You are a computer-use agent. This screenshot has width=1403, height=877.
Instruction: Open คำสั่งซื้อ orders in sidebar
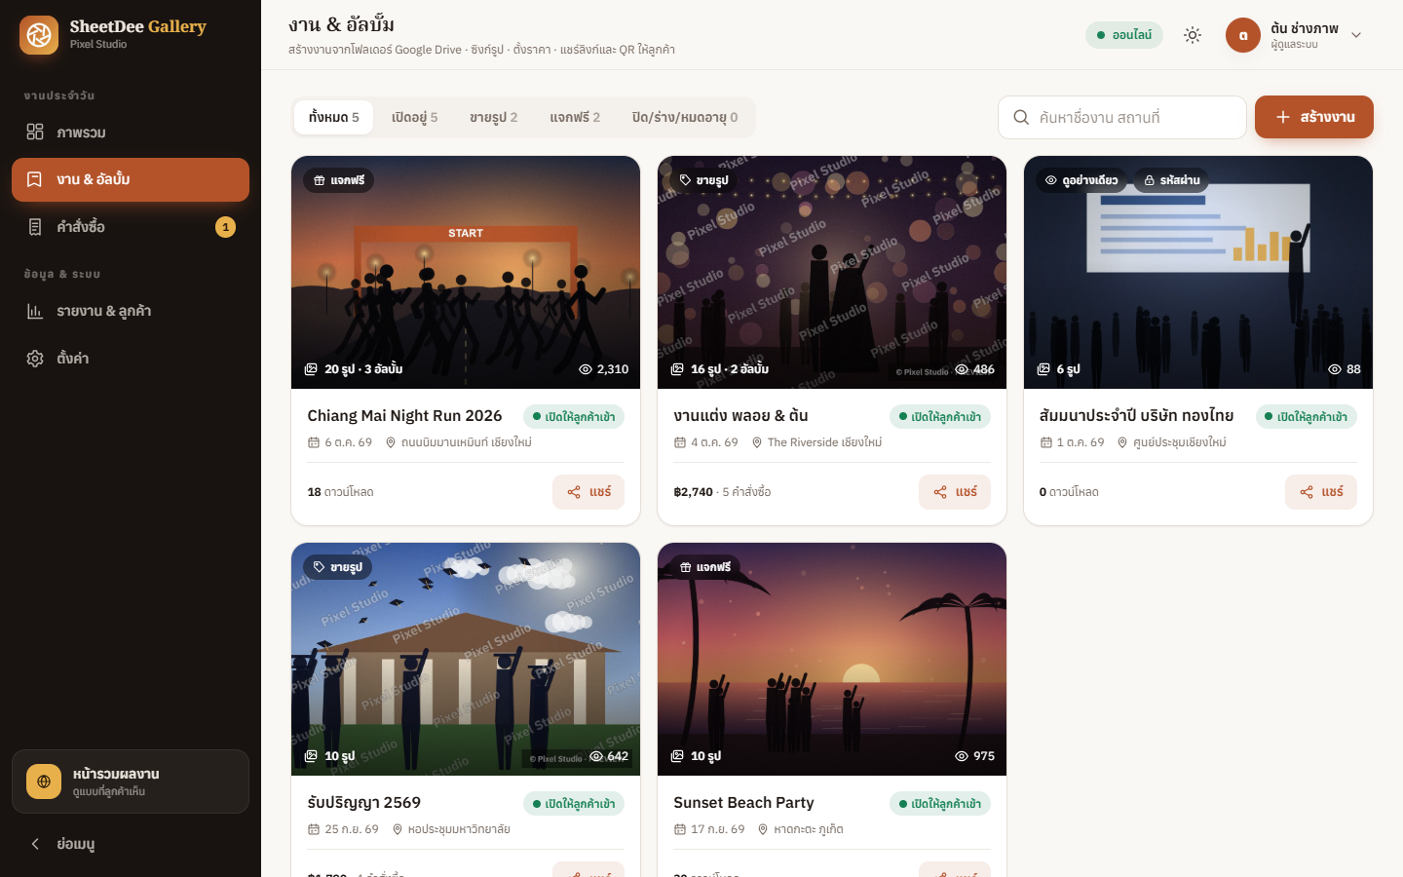[x=131, y=227]
